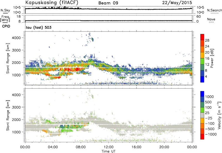Click the 3000 tick on velocity panel
Image resolution: width=222 pixels, height=153 pixels.
(x=16, y=107)
